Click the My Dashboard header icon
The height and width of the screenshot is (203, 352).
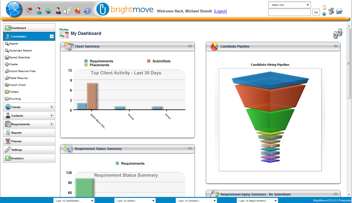[64, 33]
